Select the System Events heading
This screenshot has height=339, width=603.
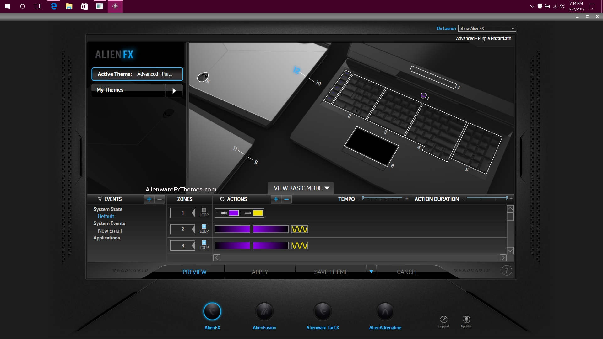pos(109,223)
